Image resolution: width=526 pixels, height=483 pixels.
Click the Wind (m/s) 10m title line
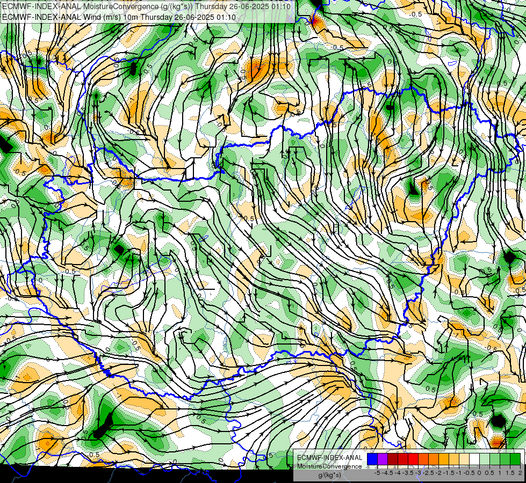119,17
